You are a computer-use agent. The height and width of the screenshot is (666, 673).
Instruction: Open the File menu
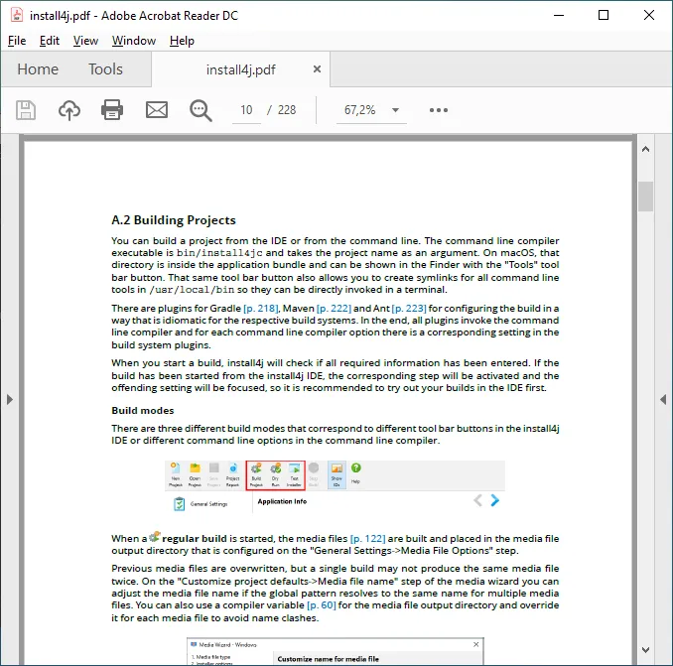(17, 41)
